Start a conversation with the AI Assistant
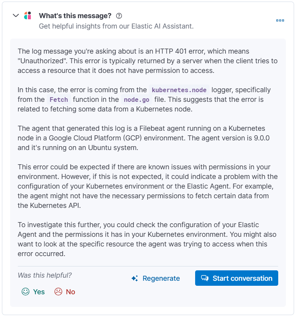Viewport: 296px width, 317px height. tap(236, 278)
